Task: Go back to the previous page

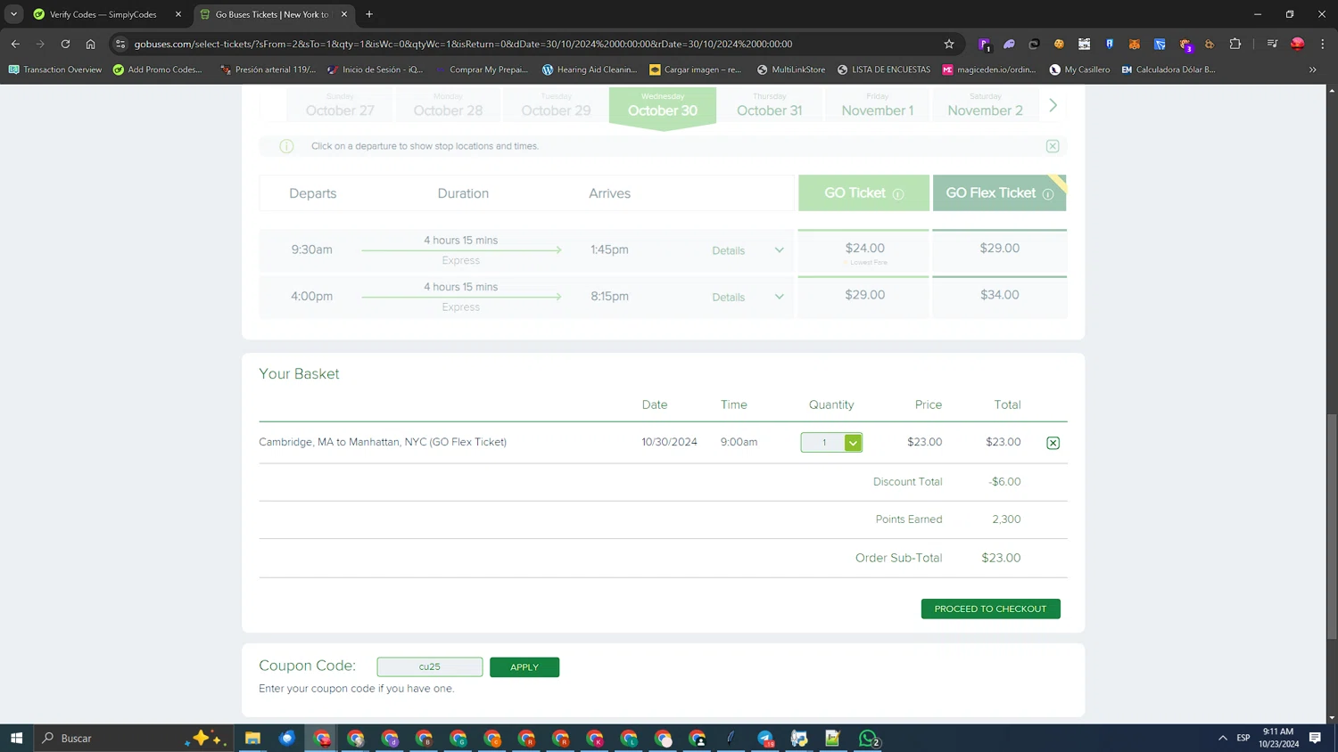Action: tap(15, 44)
